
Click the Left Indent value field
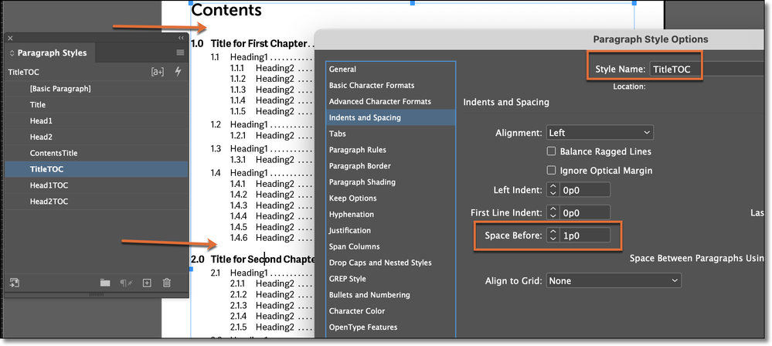pos(587,190)
